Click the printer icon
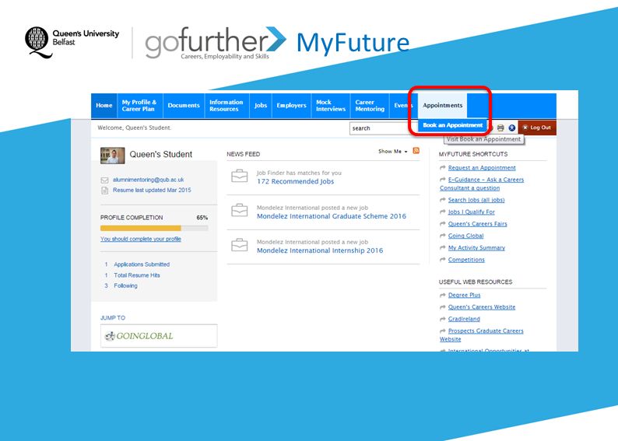The height and width of the screenshot is (441, 618). 500,128
